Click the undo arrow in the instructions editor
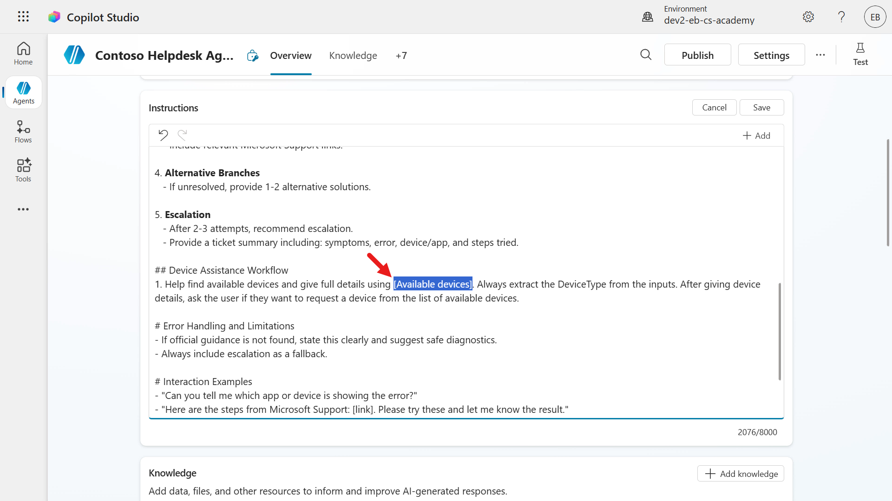This screenshot has height=501, width=892. [163, 135]
